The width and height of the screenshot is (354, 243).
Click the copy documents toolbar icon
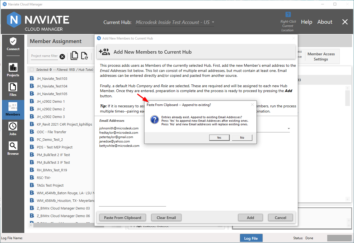74,56
